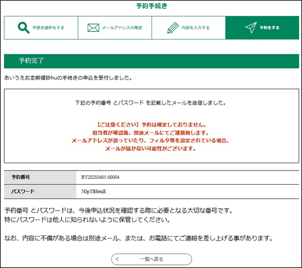The width and height of the screenshot is (302, 268).
Task: Click the なお、内容に不備がある場合 note text
Action: [x=138, y=238]
